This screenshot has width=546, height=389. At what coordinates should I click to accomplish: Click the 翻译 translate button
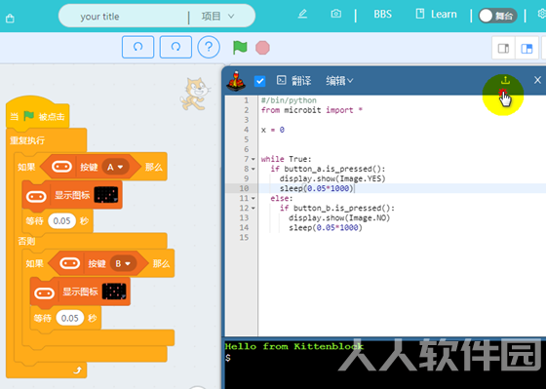pos(293,81)
